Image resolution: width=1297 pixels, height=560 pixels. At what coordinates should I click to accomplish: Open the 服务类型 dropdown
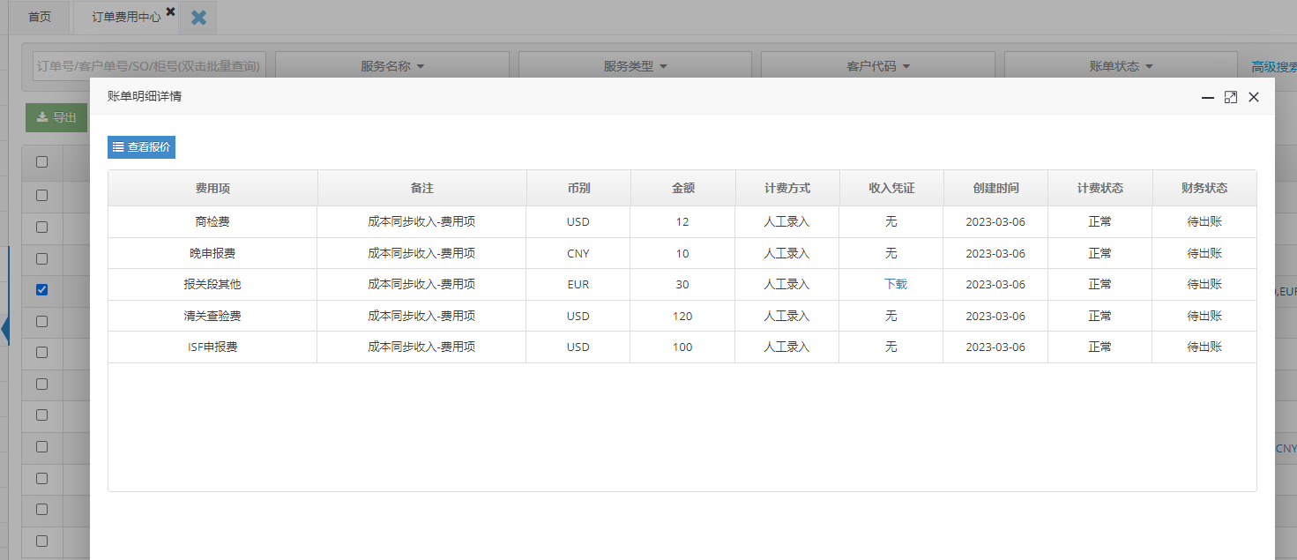(x=635, y=66)
